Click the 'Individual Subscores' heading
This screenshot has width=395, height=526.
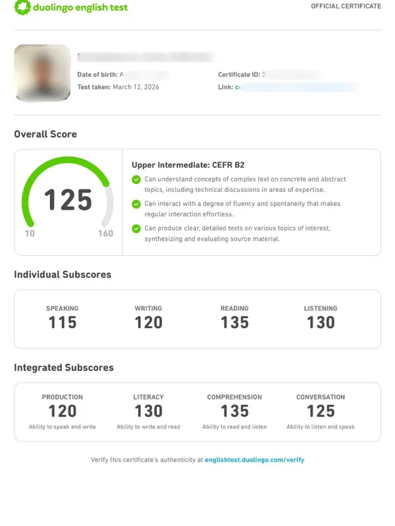pyautogui.click(x=63, y=274)
